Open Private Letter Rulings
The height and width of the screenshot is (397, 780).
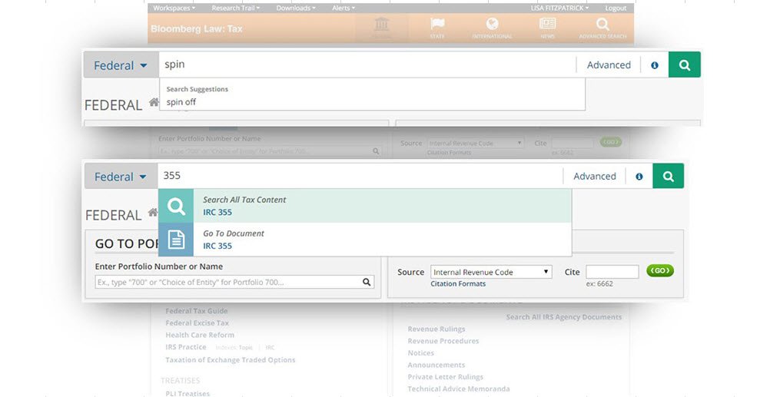point(445,376)
